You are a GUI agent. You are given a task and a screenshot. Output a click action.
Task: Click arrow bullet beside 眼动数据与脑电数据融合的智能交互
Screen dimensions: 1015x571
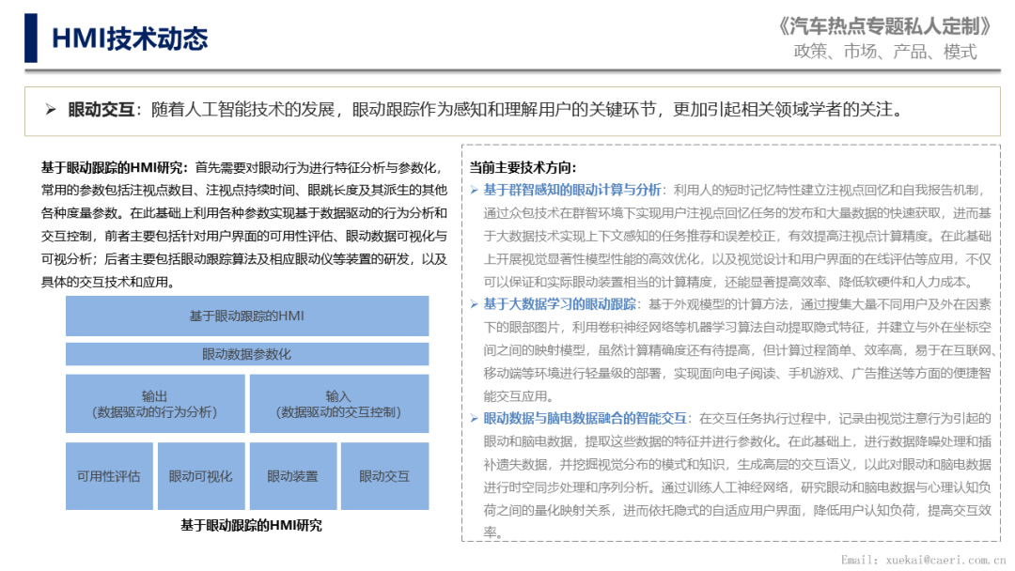coord(474,419)
